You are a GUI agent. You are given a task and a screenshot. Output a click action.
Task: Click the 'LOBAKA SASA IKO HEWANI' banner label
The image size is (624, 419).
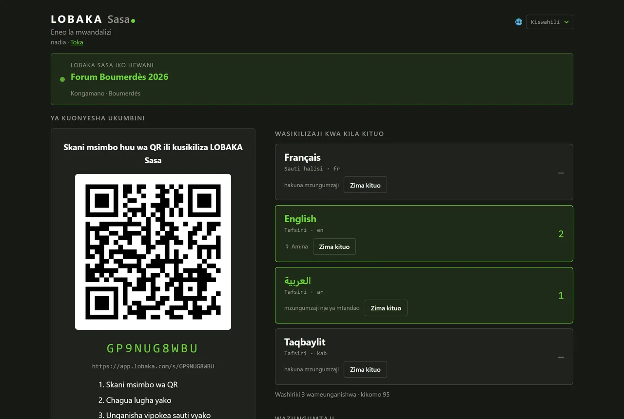click(112, 65)
